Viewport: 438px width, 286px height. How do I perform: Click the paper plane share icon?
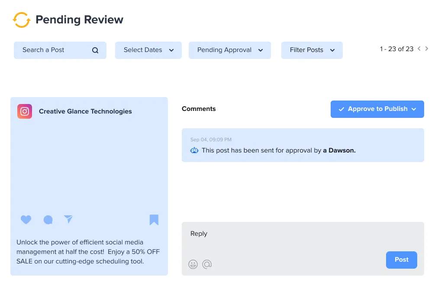68,219
